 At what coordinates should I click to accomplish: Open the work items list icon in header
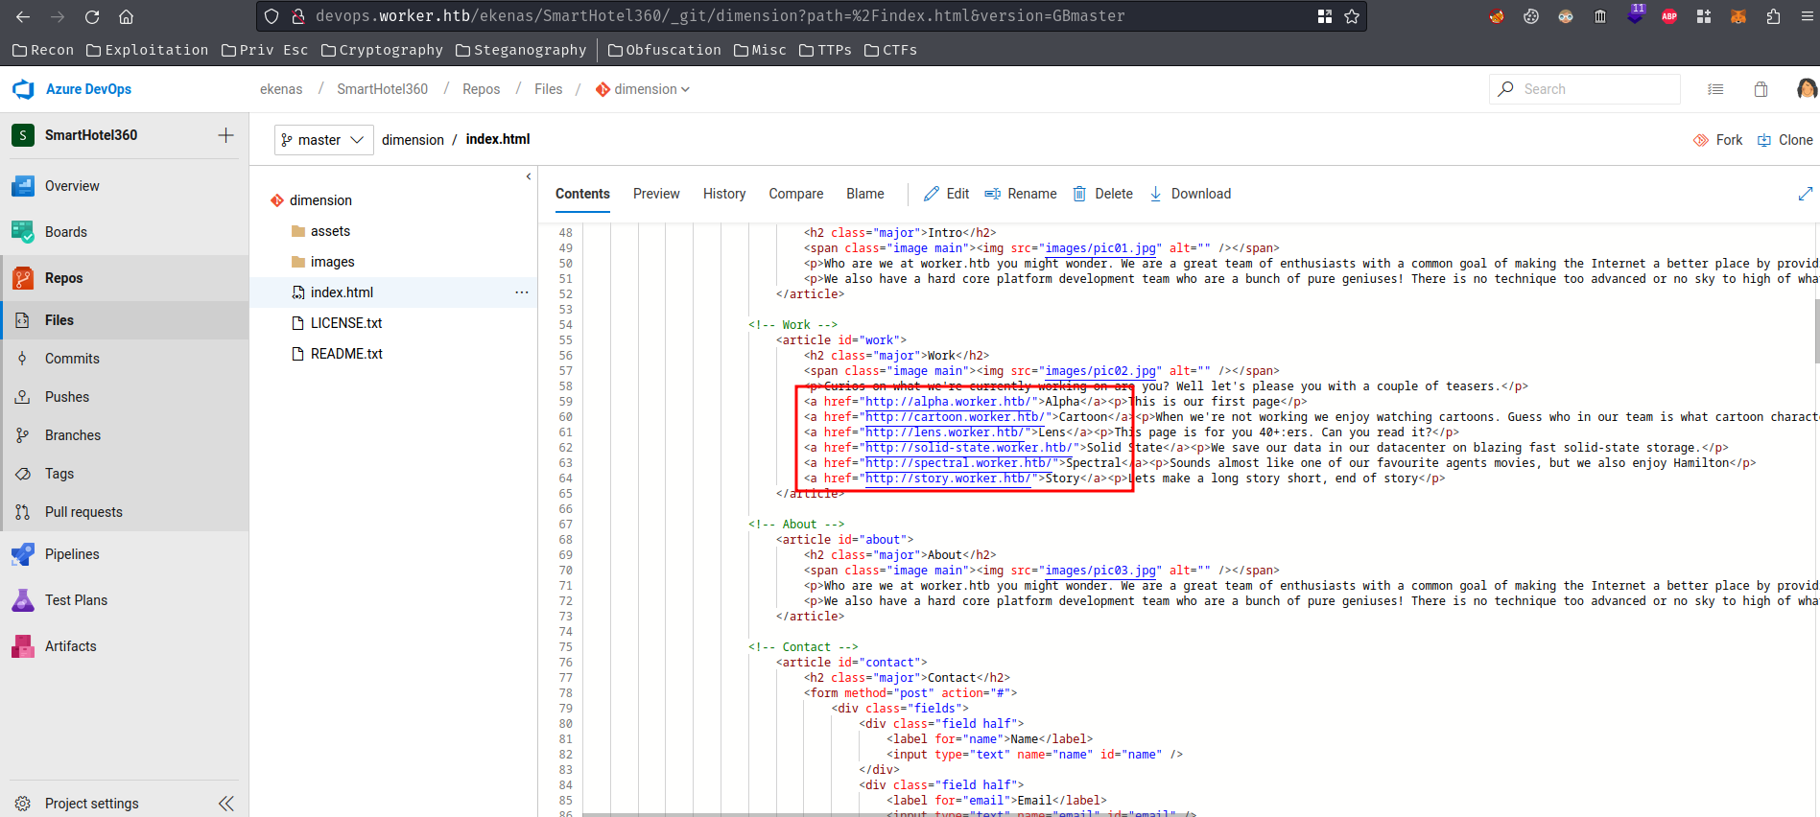click(x=1715, y=89)
